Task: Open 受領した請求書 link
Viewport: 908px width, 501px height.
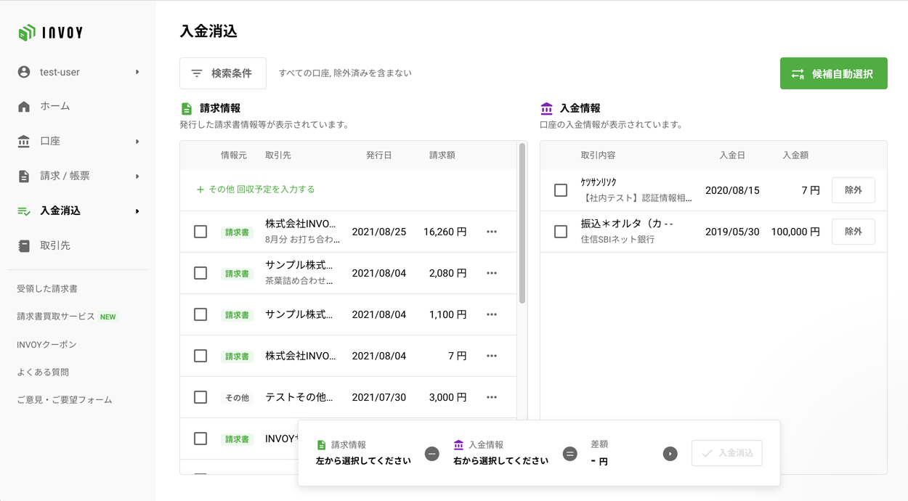Action: click(x=47, y=289)
